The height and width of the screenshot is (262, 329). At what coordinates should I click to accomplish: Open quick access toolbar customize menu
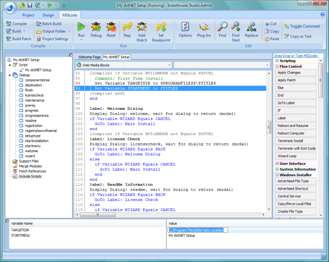[x=64, y=6]
